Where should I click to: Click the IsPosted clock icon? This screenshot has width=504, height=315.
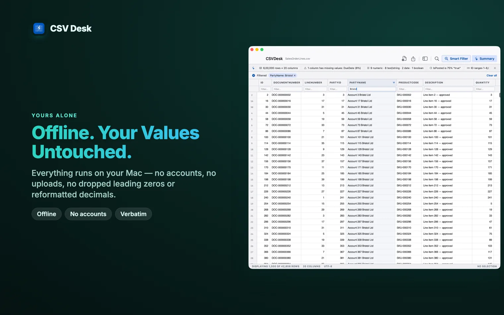click(431, 68)
